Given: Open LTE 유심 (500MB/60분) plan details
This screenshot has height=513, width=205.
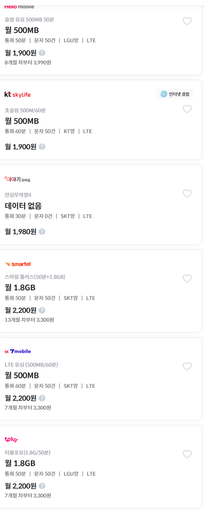Looking at the screenshot, I should (31, 365).
